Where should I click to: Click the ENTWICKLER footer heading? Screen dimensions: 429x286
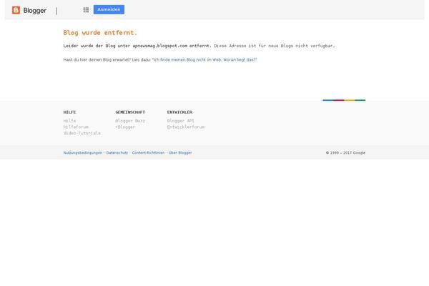click(179, 112)
